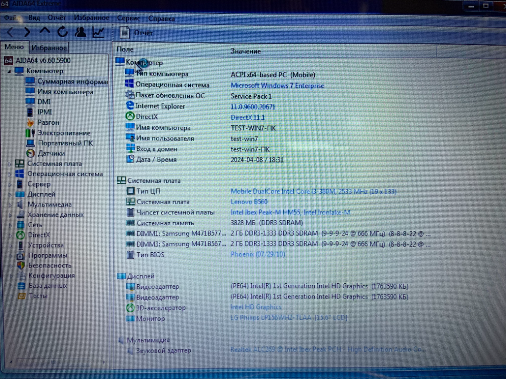Open the Microsoft Windows 7 Enterprise link

[277, 86]
